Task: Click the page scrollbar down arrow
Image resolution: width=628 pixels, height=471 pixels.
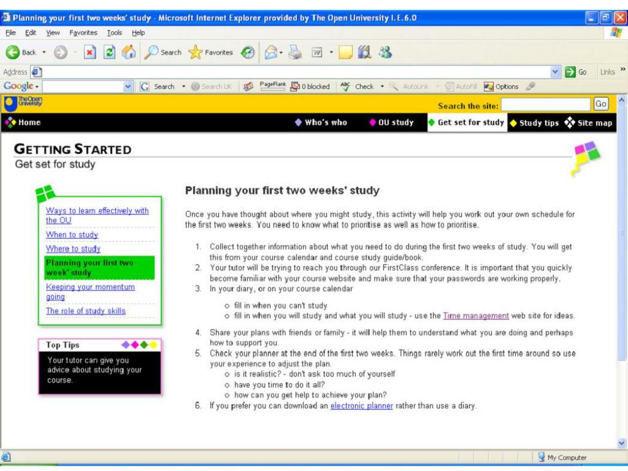Action: tap(622, 443)
